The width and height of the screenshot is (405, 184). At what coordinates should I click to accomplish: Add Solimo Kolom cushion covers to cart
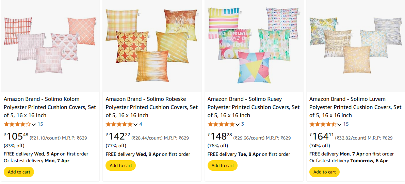click(x=19, y=172)
